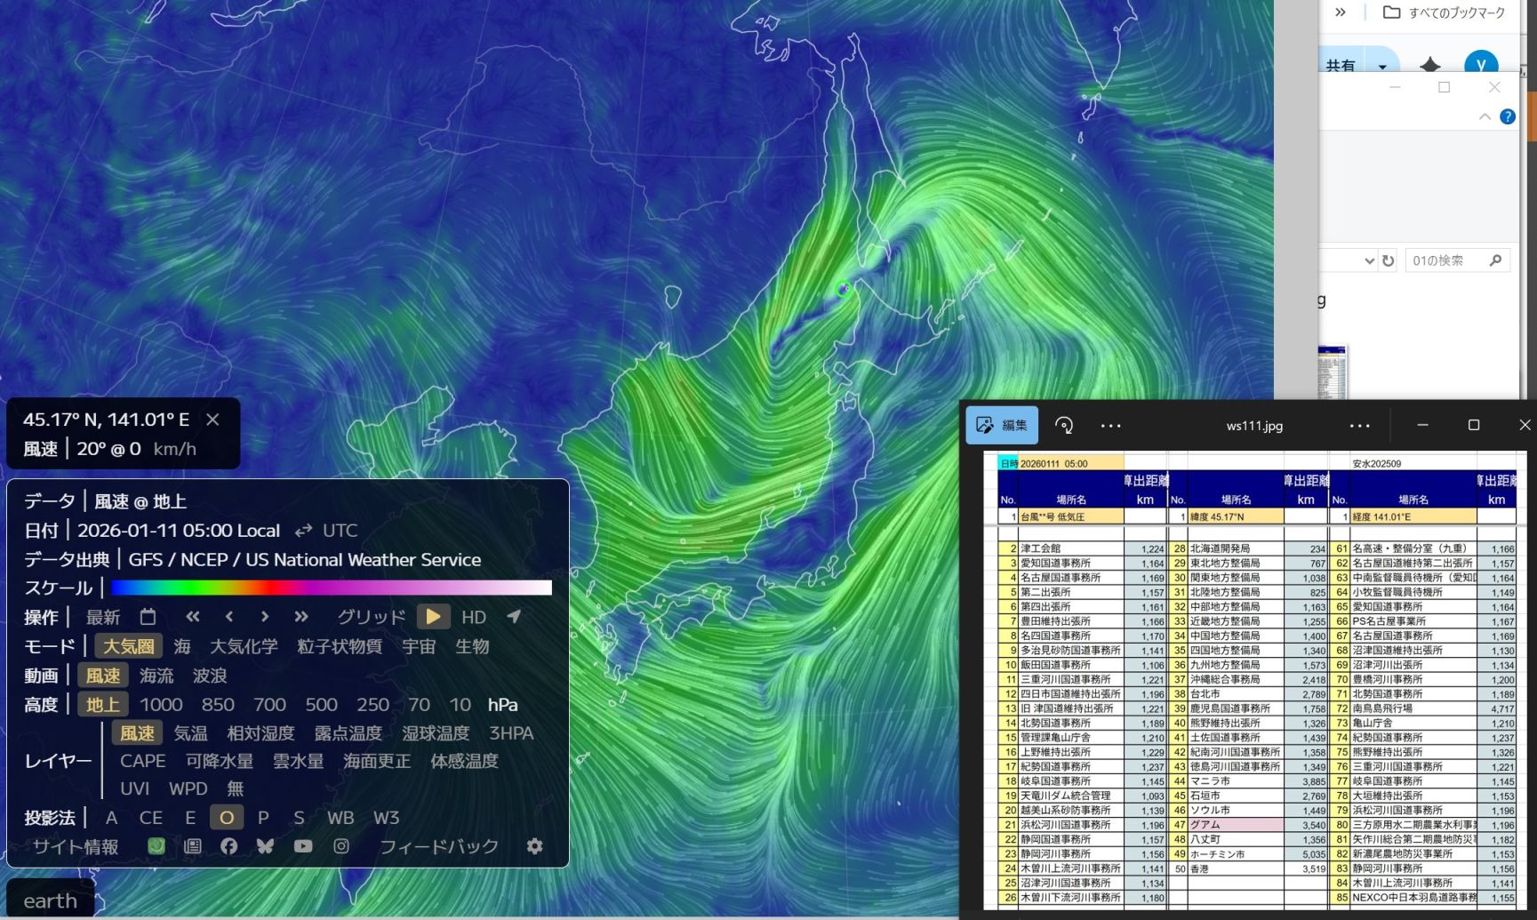Open the YouTube link icon
The image size is (1537, 920).
point(303,846)
